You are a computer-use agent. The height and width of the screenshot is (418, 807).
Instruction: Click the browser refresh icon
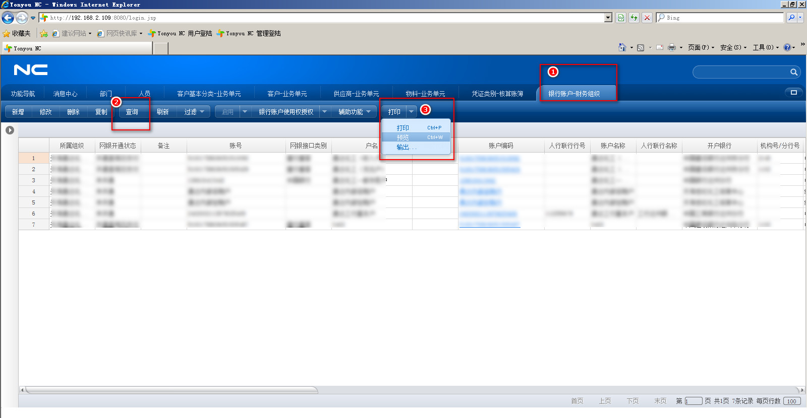(633, 18)
